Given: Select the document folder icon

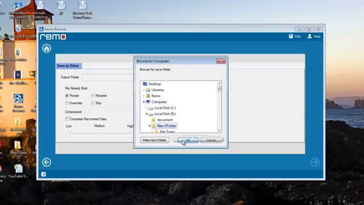Looking at the screenshot, I should 154,120.
